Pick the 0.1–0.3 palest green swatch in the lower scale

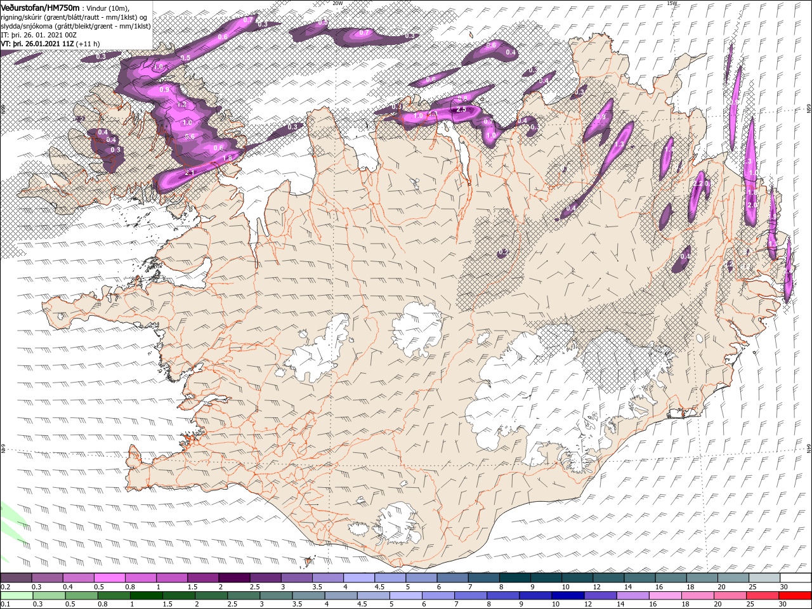click(x=16, y=596)
